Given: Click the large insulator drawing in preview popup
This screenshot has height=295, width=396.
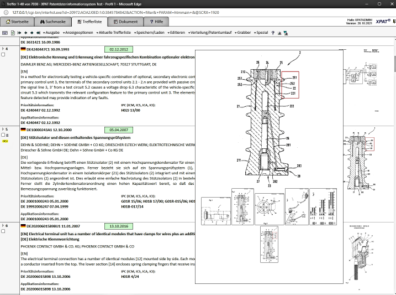Looking at the screenshot, I should [269, 119].
